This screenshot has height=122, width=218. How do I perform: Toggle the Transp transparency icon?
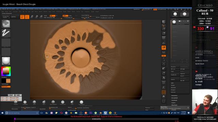pos(163,87)
